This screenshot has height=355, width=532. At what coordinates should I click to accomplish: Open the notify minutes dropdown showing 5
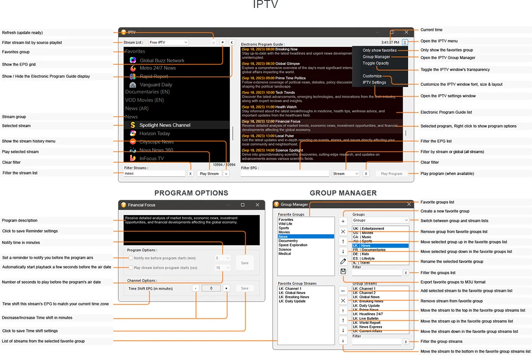[x=222, y=258]
